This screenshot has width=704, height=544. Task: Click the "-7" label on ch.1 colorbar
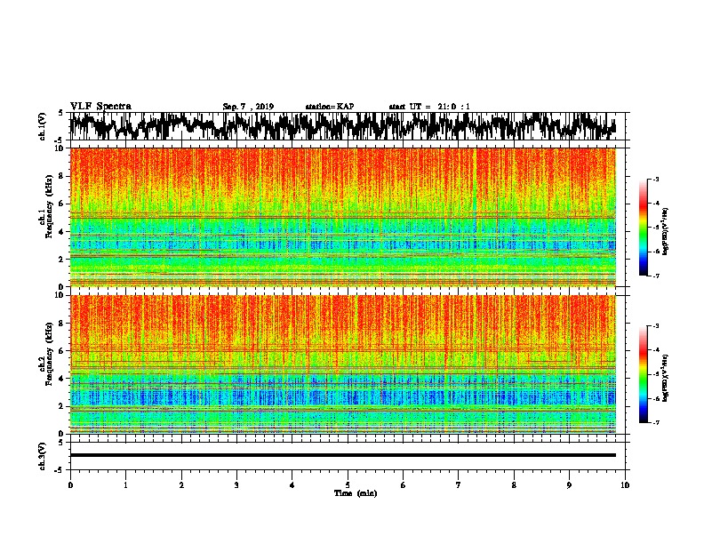[655, 276]
